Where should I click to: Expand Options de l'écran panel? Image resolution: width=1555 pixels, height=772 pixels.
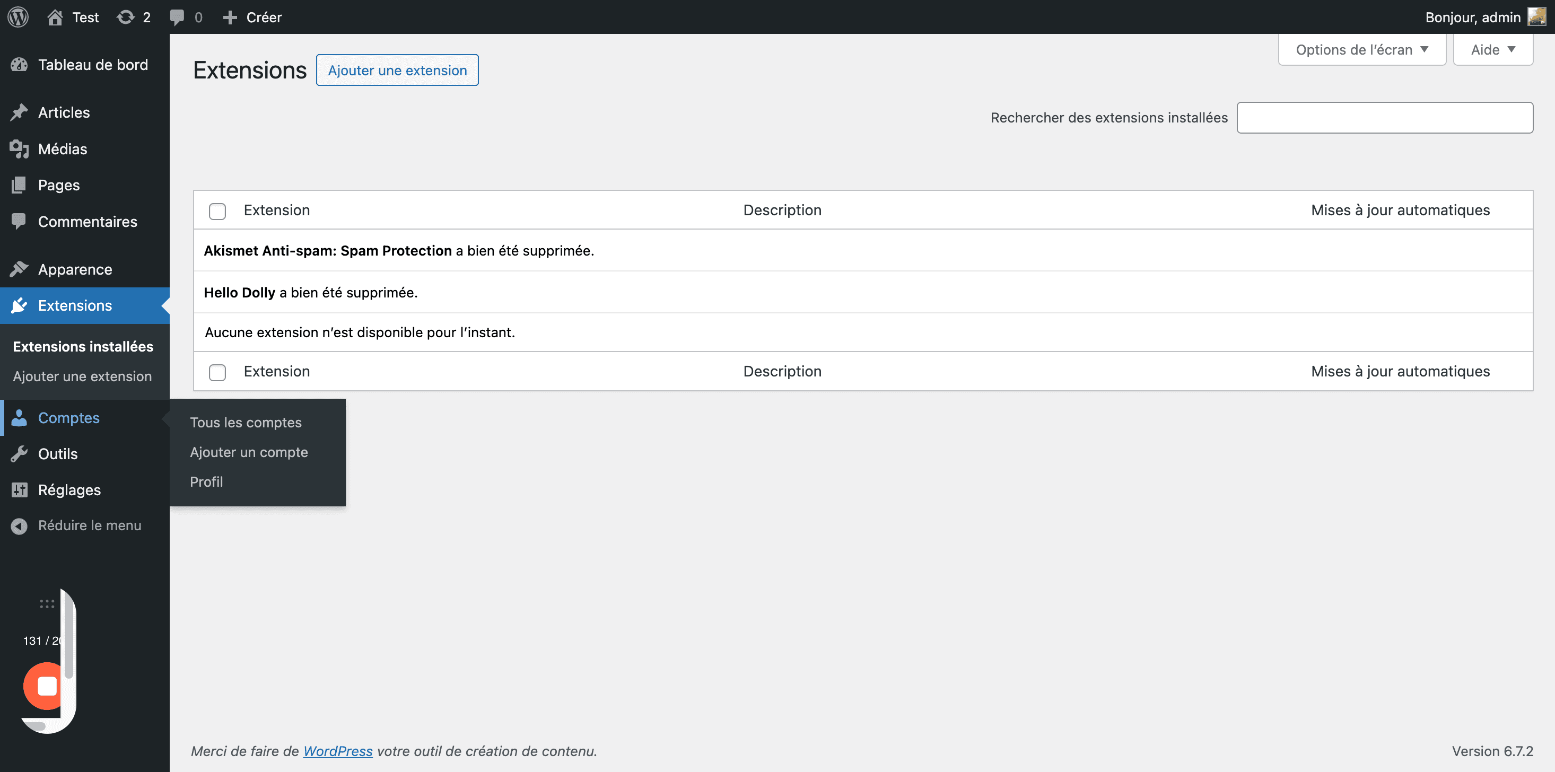[1362, 49]
